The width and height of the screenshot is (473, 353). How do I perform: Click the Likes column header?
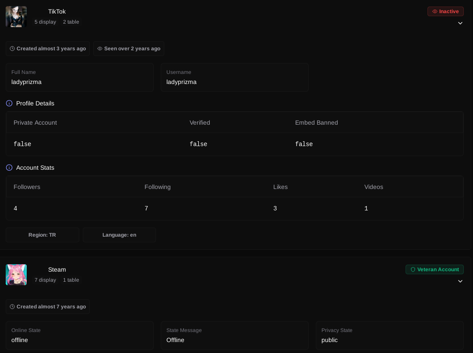click(x=280, y=187)
